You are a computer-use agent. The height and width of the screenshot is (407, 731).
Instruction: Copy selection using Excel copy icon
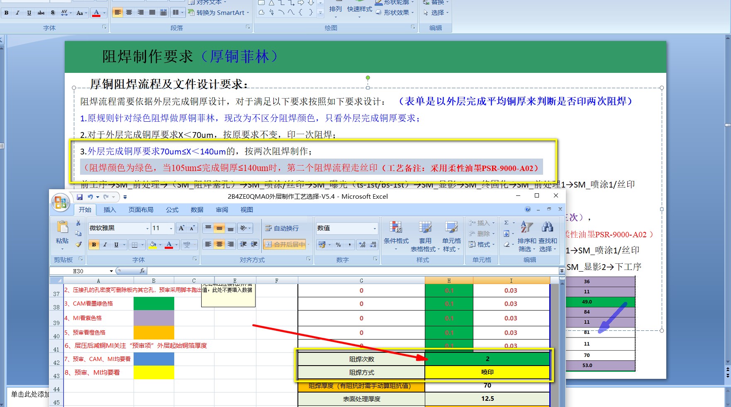point(78,234)
